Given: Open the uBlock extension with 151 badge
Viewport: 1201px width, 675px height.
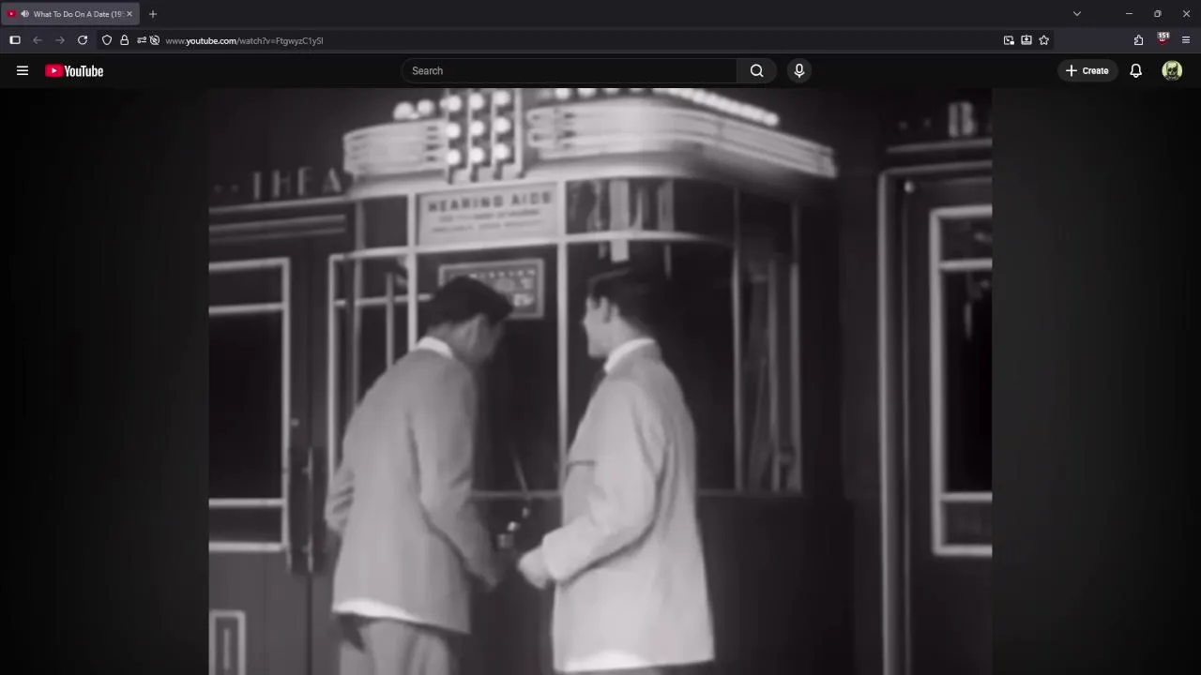Looking at the screenshot, I should (1163, 39).
